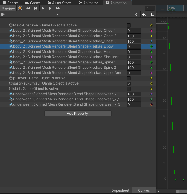Open the Asset Store tab
Viewport: 187px width, 194px height.
coord(59,3)
